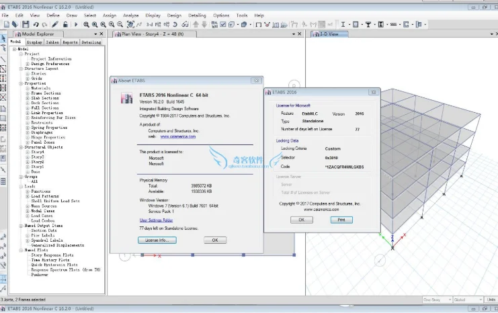Screen dimensions: 498x313
Task: Open the www.csiamerica.com link
Action: [178, 136]
